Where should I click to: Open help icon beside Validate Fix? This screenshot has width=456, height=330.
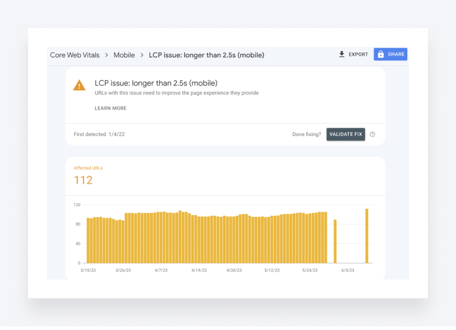click(x=372, y=134)
